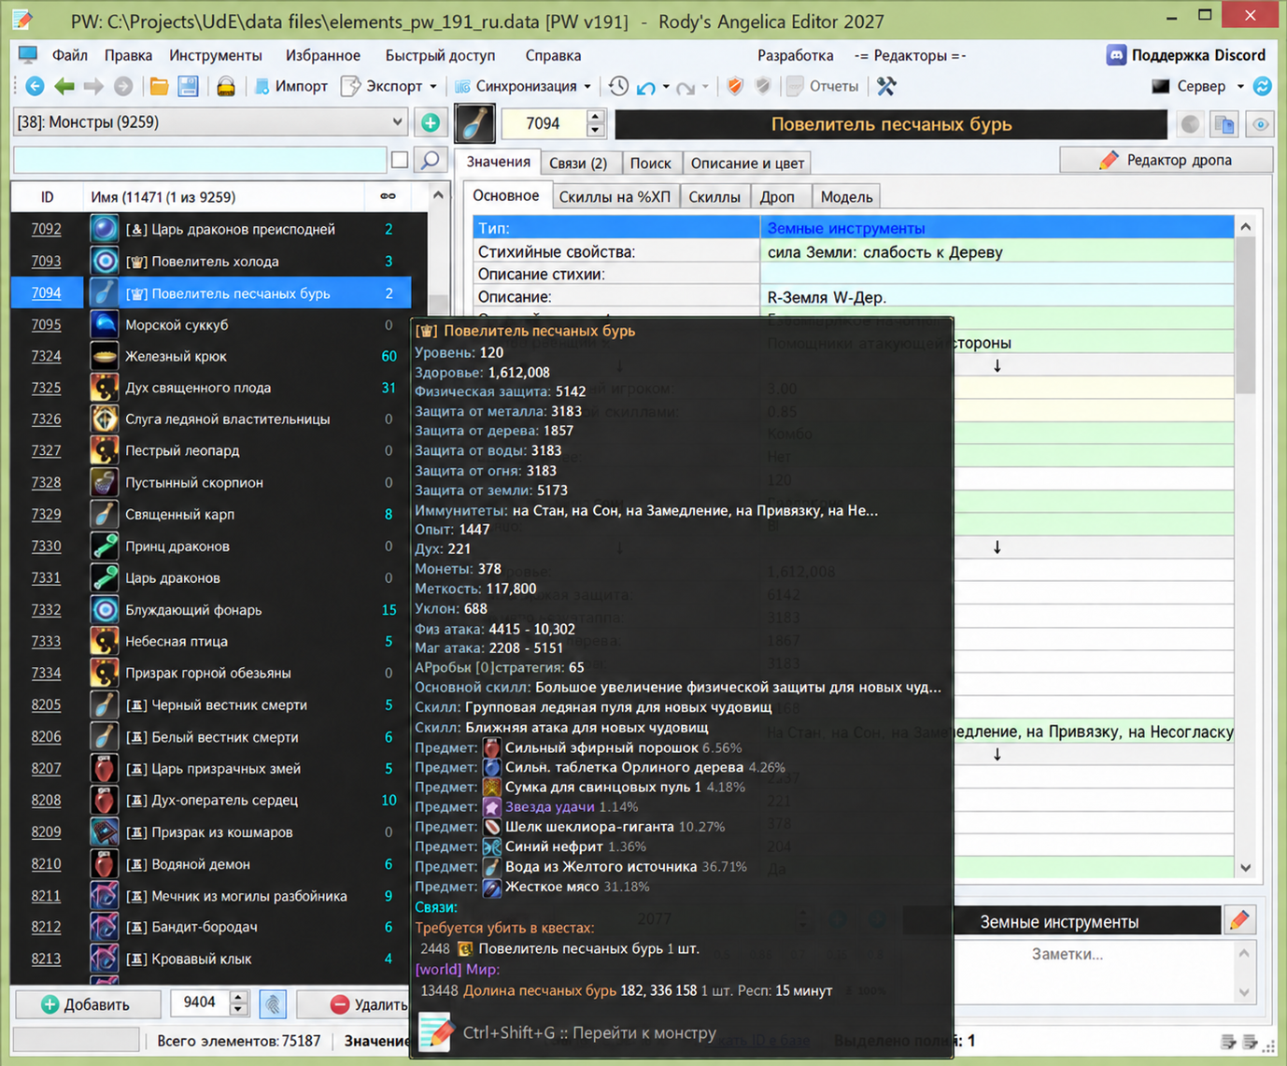Expand the Экспорт dropdown arrow
This screenshot has height=1066, width=1287.
[432, 87]
